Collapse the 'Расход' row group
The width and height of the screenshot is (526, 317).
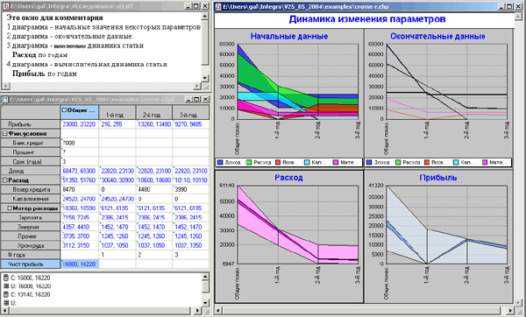pos(5,180)
